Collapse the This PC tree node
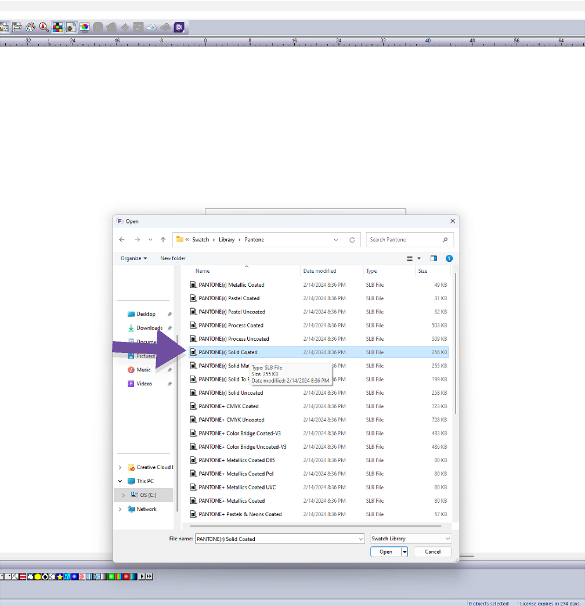The width and height of the screenshot is (585, 606). click(120, 481)
